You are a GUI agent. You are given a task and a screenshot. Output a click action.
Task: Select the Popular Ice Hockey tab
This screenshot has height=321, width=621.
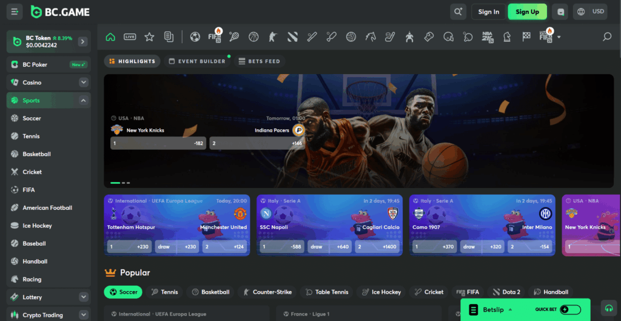[x=381, y=292]
